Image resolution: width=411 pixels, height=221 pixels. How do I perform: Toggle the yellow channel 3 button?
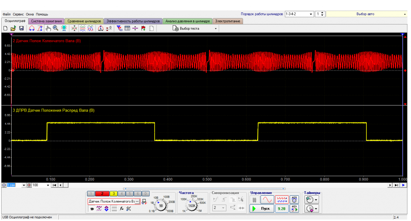click(114, 194)
